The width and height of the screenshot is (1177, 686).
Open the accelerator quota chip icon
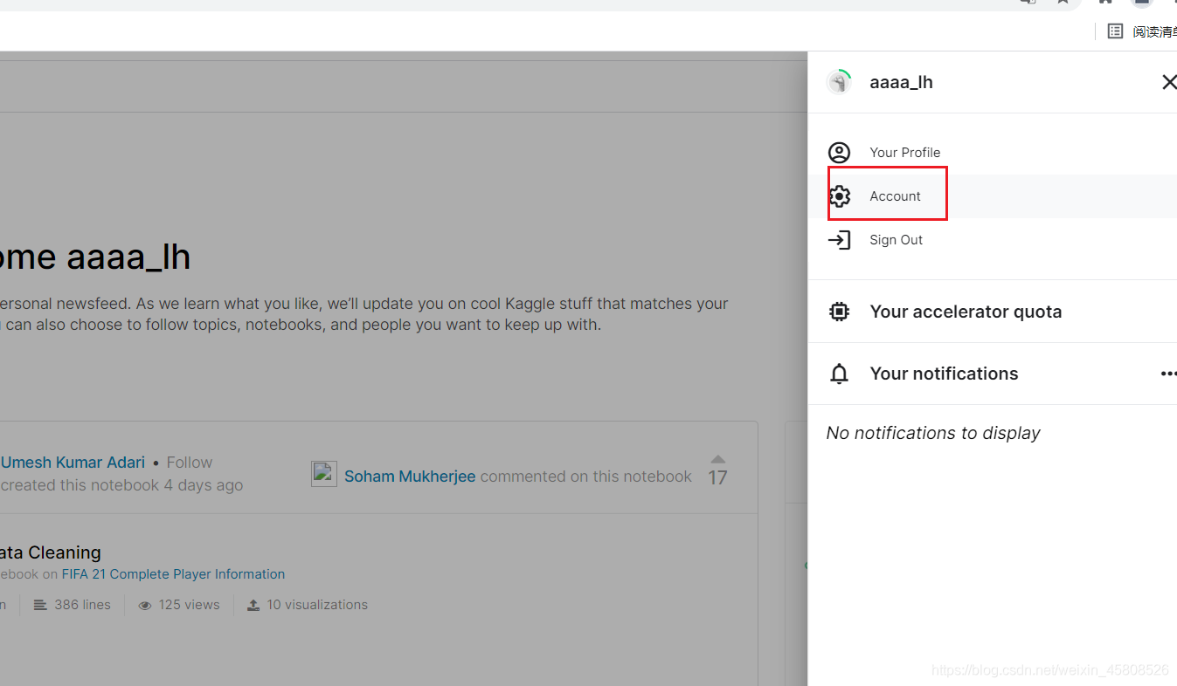coord(839,312)
